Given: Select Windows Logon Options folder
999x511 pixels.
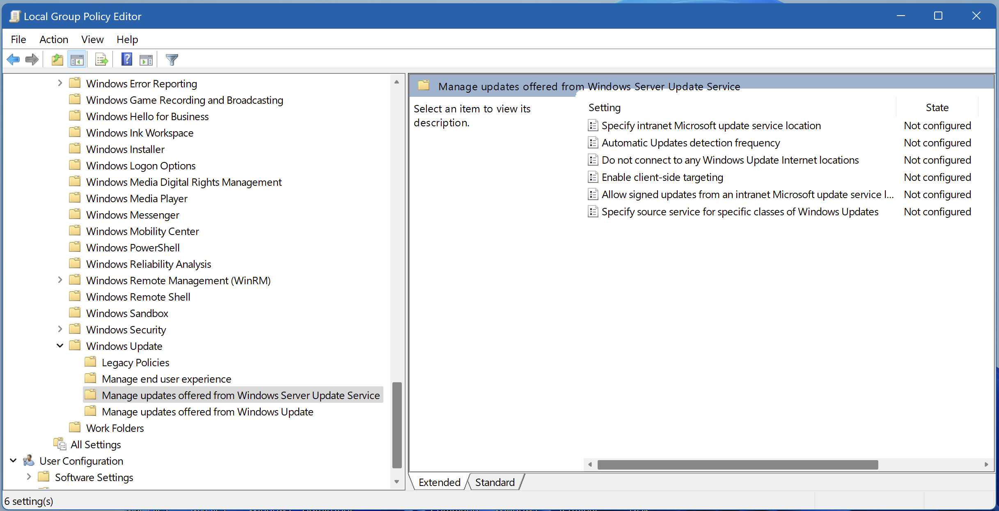Looking at the screenshot, I should pyautogui.click(x=141, y=166).
